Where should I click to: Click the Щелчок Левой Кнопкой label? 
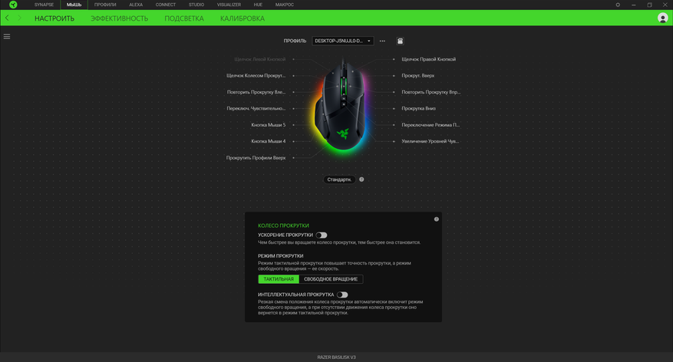[260, 59]
